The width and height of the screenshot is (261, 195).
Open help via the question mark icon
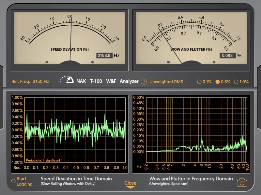(144, 82)
